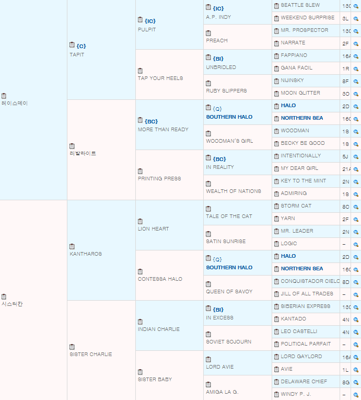Open the SOUTHERN HALO link under CONTESSA HALO
This screenshot has width=361, height=400.
229,267
